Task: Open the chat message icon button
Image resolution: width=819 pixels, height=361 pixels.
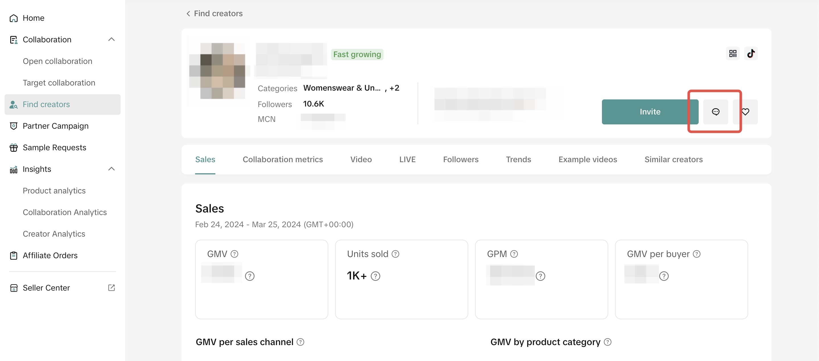Action: (715, 112)
